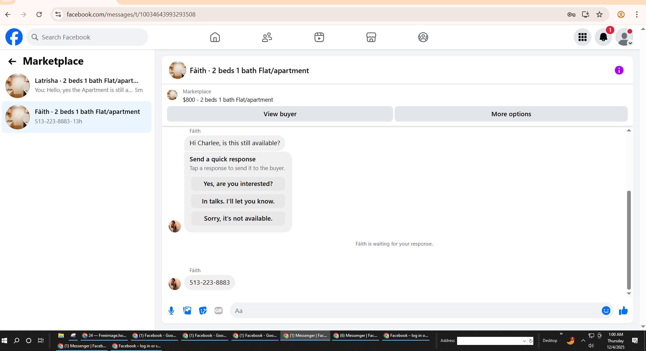The width and height of the screenshot is (646, 351).
Task: Open the GIF picker
Action: [x=219, y=311]
